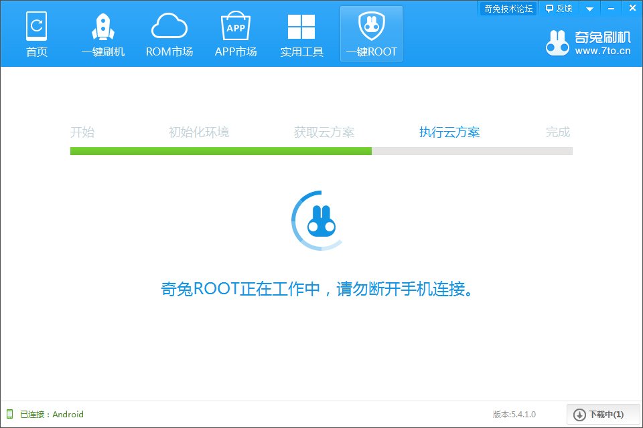The width and height of the screenshot is (643, 428).
Task: Open the 首页 home icon
Action: pos(37,27)
